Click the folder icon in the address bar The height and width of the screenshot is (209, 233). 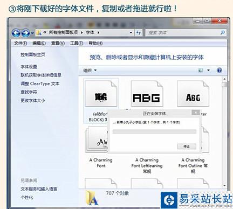(39, 32)
